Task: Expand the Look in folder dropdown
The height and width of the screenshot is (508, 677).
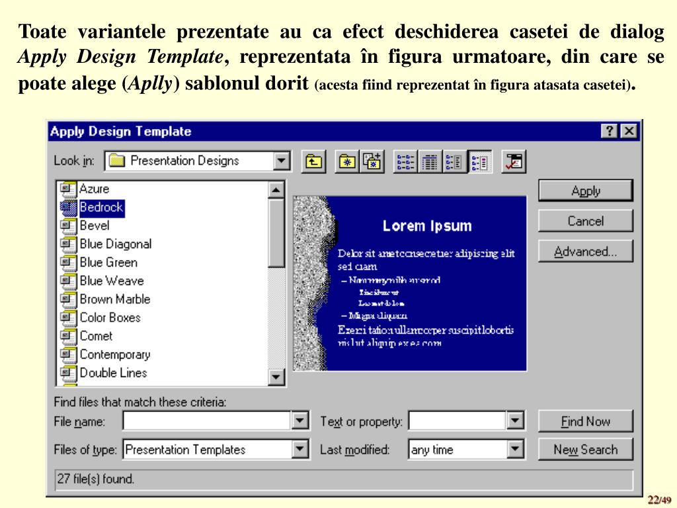Action: point(281,161)
